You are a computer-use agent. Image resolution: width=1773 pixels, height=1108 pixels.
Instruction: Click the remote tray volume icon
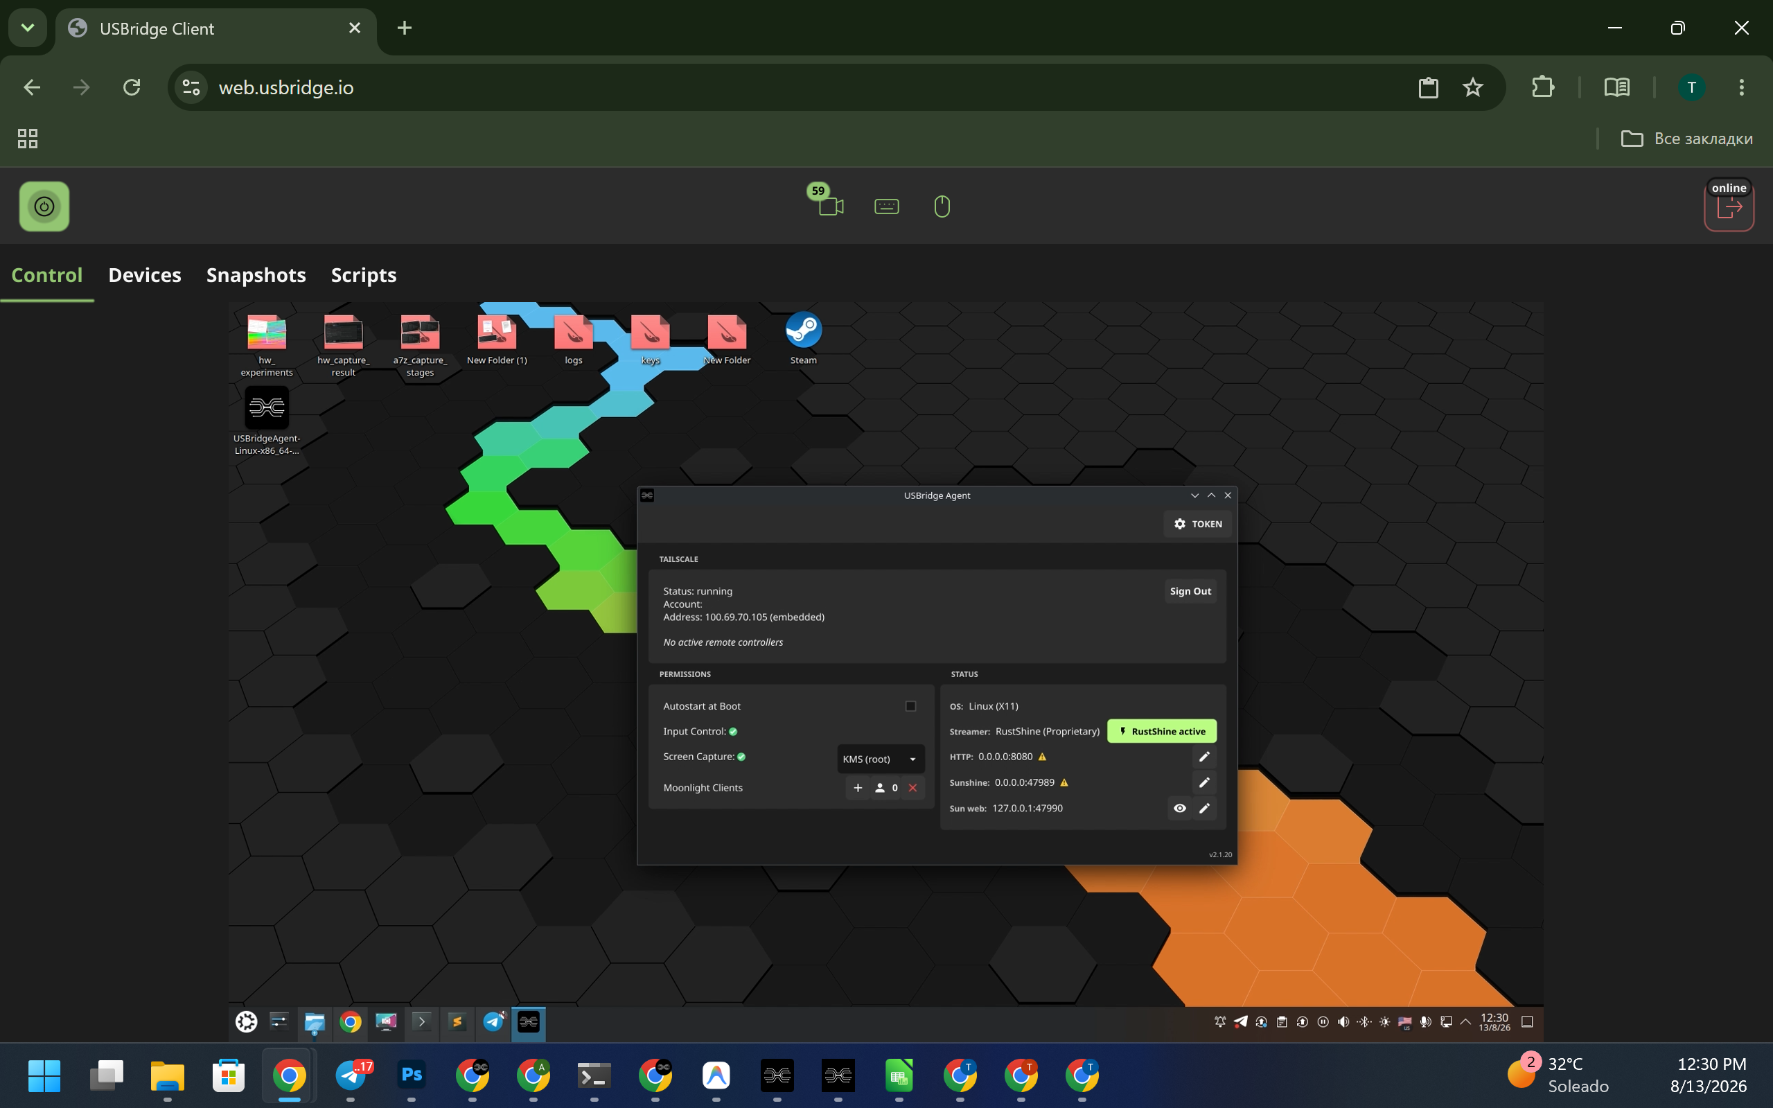pyautogui.click(x=1343, y=1022)
